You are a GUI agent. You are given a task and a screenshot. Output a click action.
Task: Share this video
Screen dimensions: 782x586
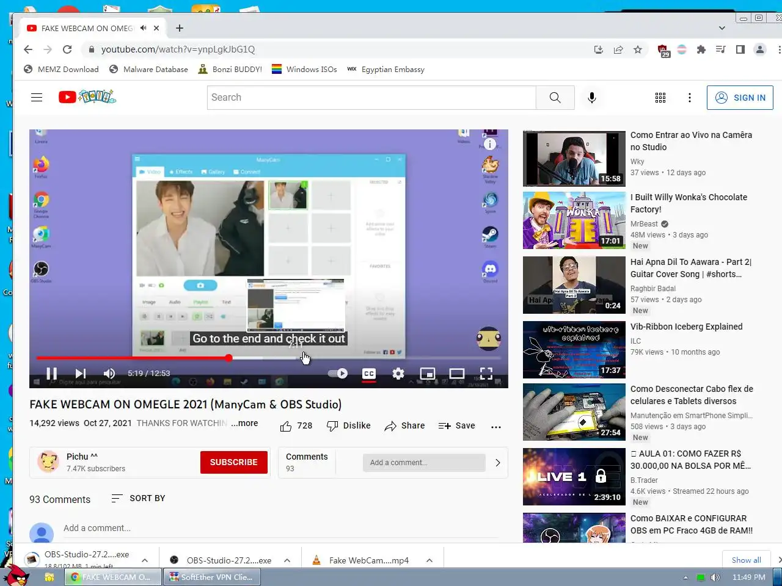pyautogui.click(x=404, y=426)
